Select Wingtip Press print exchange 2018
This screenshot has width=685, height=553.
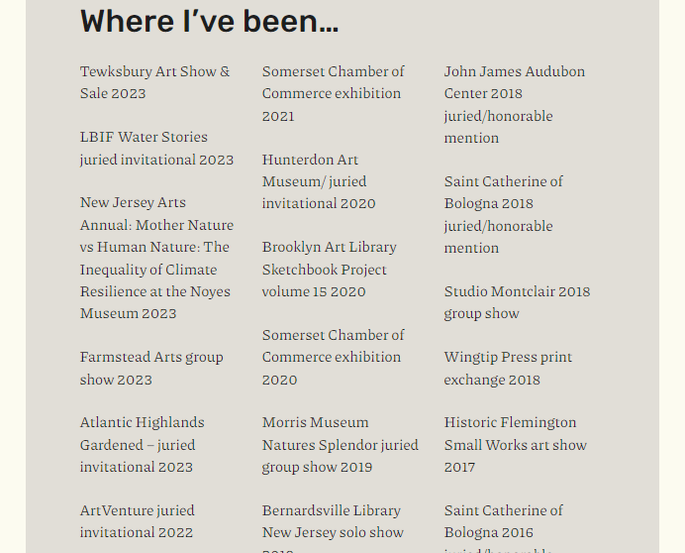[x=508, y=368]
